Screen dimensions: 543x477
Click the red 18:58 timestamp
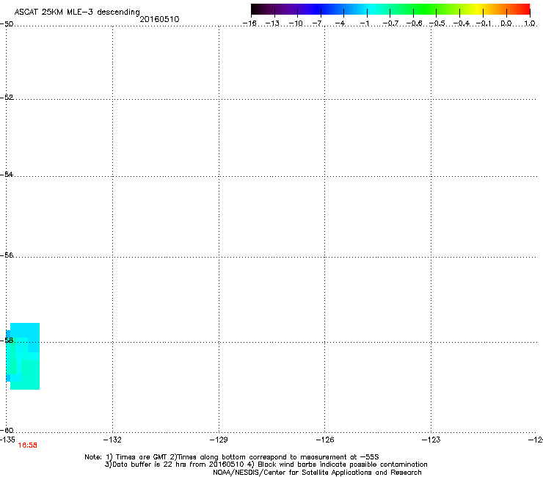27,445
